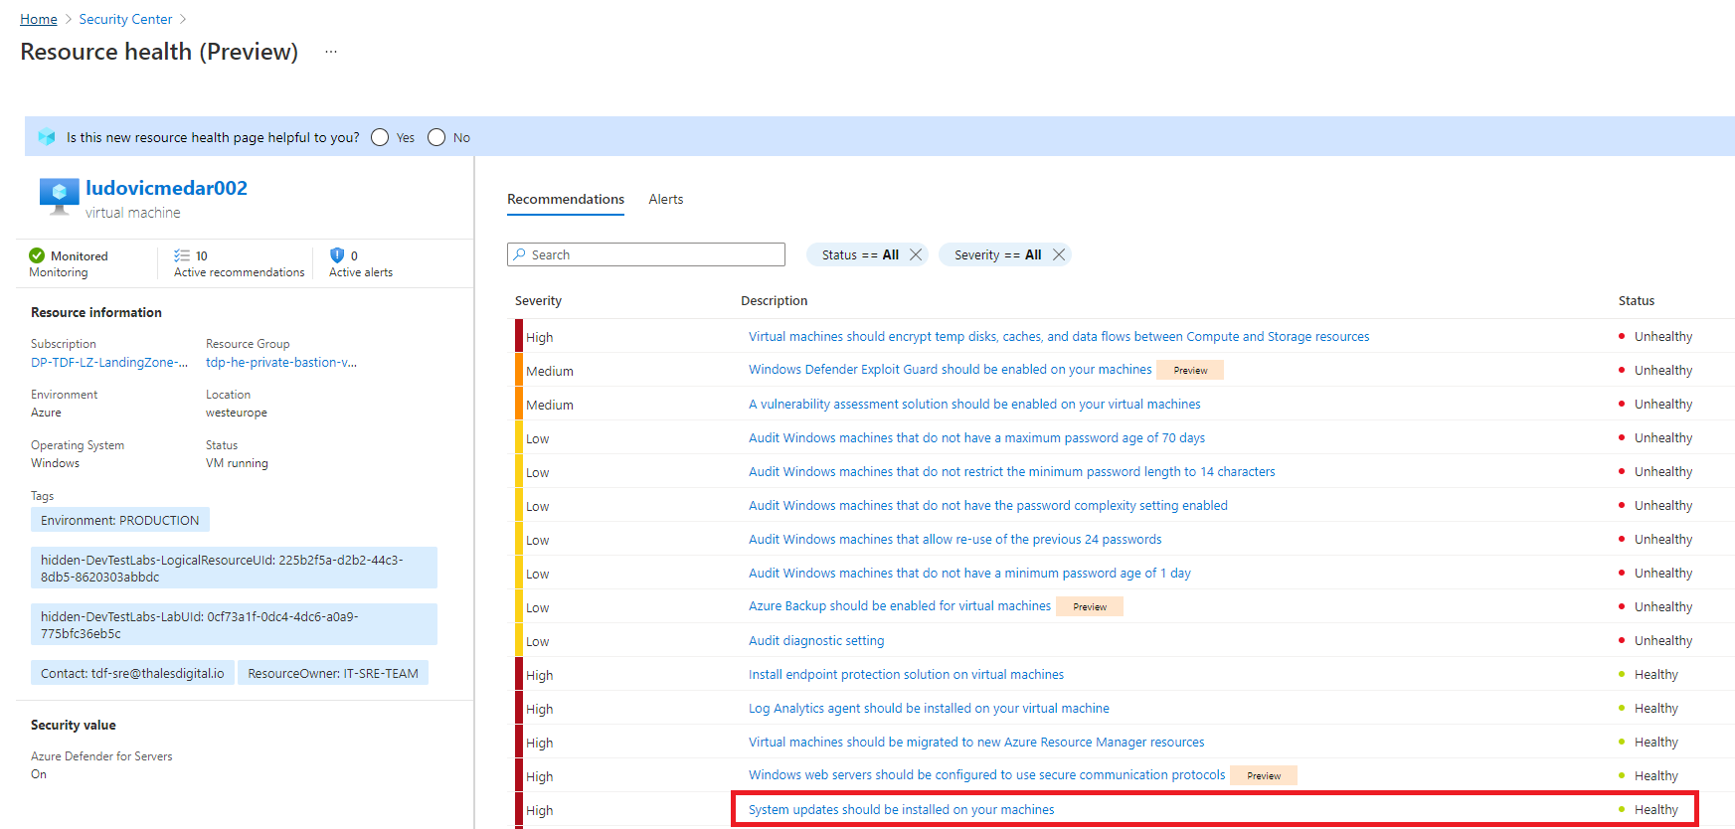Screen dimensions: 1735x829
Task: Switch to the Alerts tab
Action: [666, 199]
